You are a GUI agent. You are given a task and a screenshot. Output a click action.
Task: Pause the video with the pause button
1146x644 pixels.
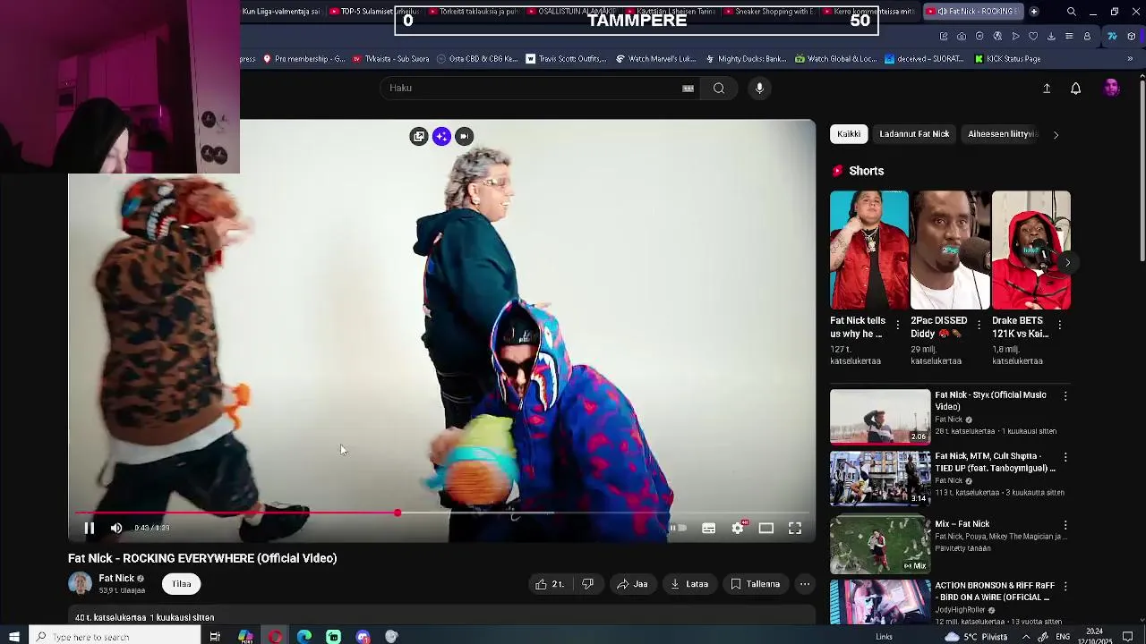[x=89, y=528]
